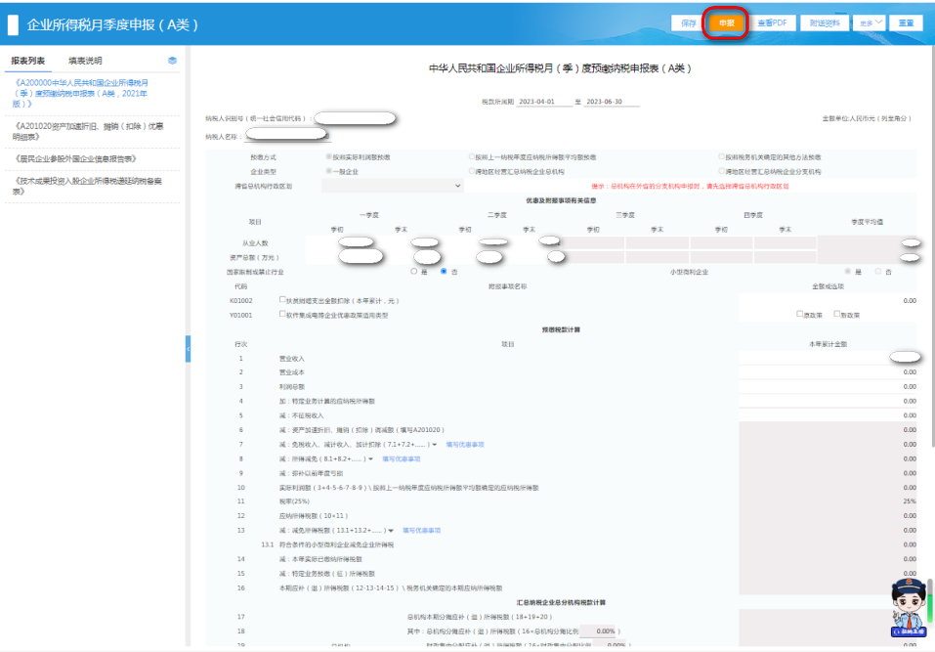This screenshot has width=935, height=652.
Task: Switch to the 报表列表 tab
Action: click(x=28, y=61)
